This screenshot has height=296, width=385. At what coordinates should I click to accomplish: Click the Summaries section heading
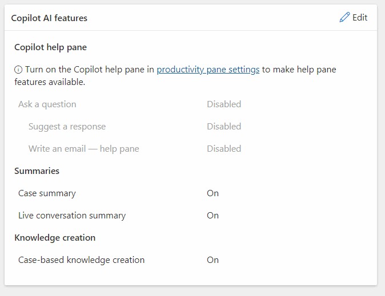(x=37, y=171)
